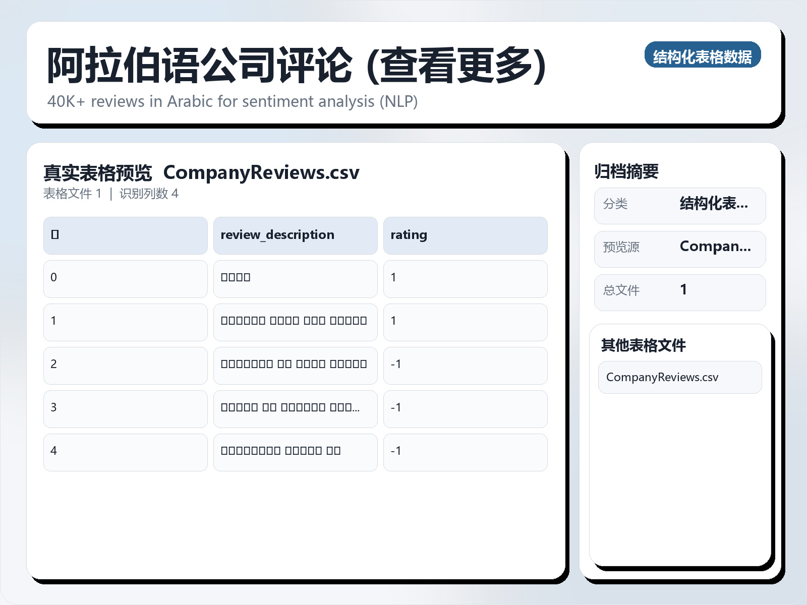Select row 0 of the preview table
807x605 pixels.
point(125,279)
